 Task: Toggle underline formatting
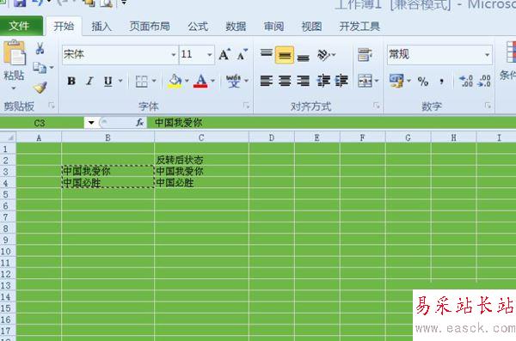[x=108, y=81]
